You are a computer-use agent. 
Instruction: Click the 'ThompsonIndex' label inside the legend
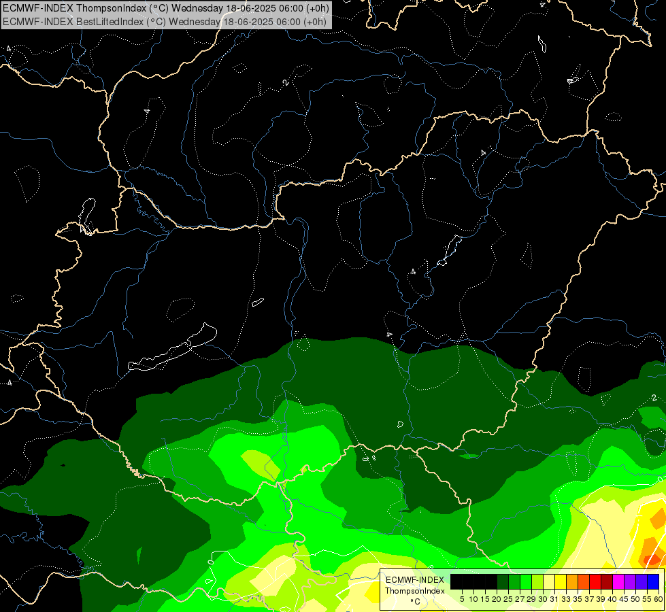(x=415, y=591)
